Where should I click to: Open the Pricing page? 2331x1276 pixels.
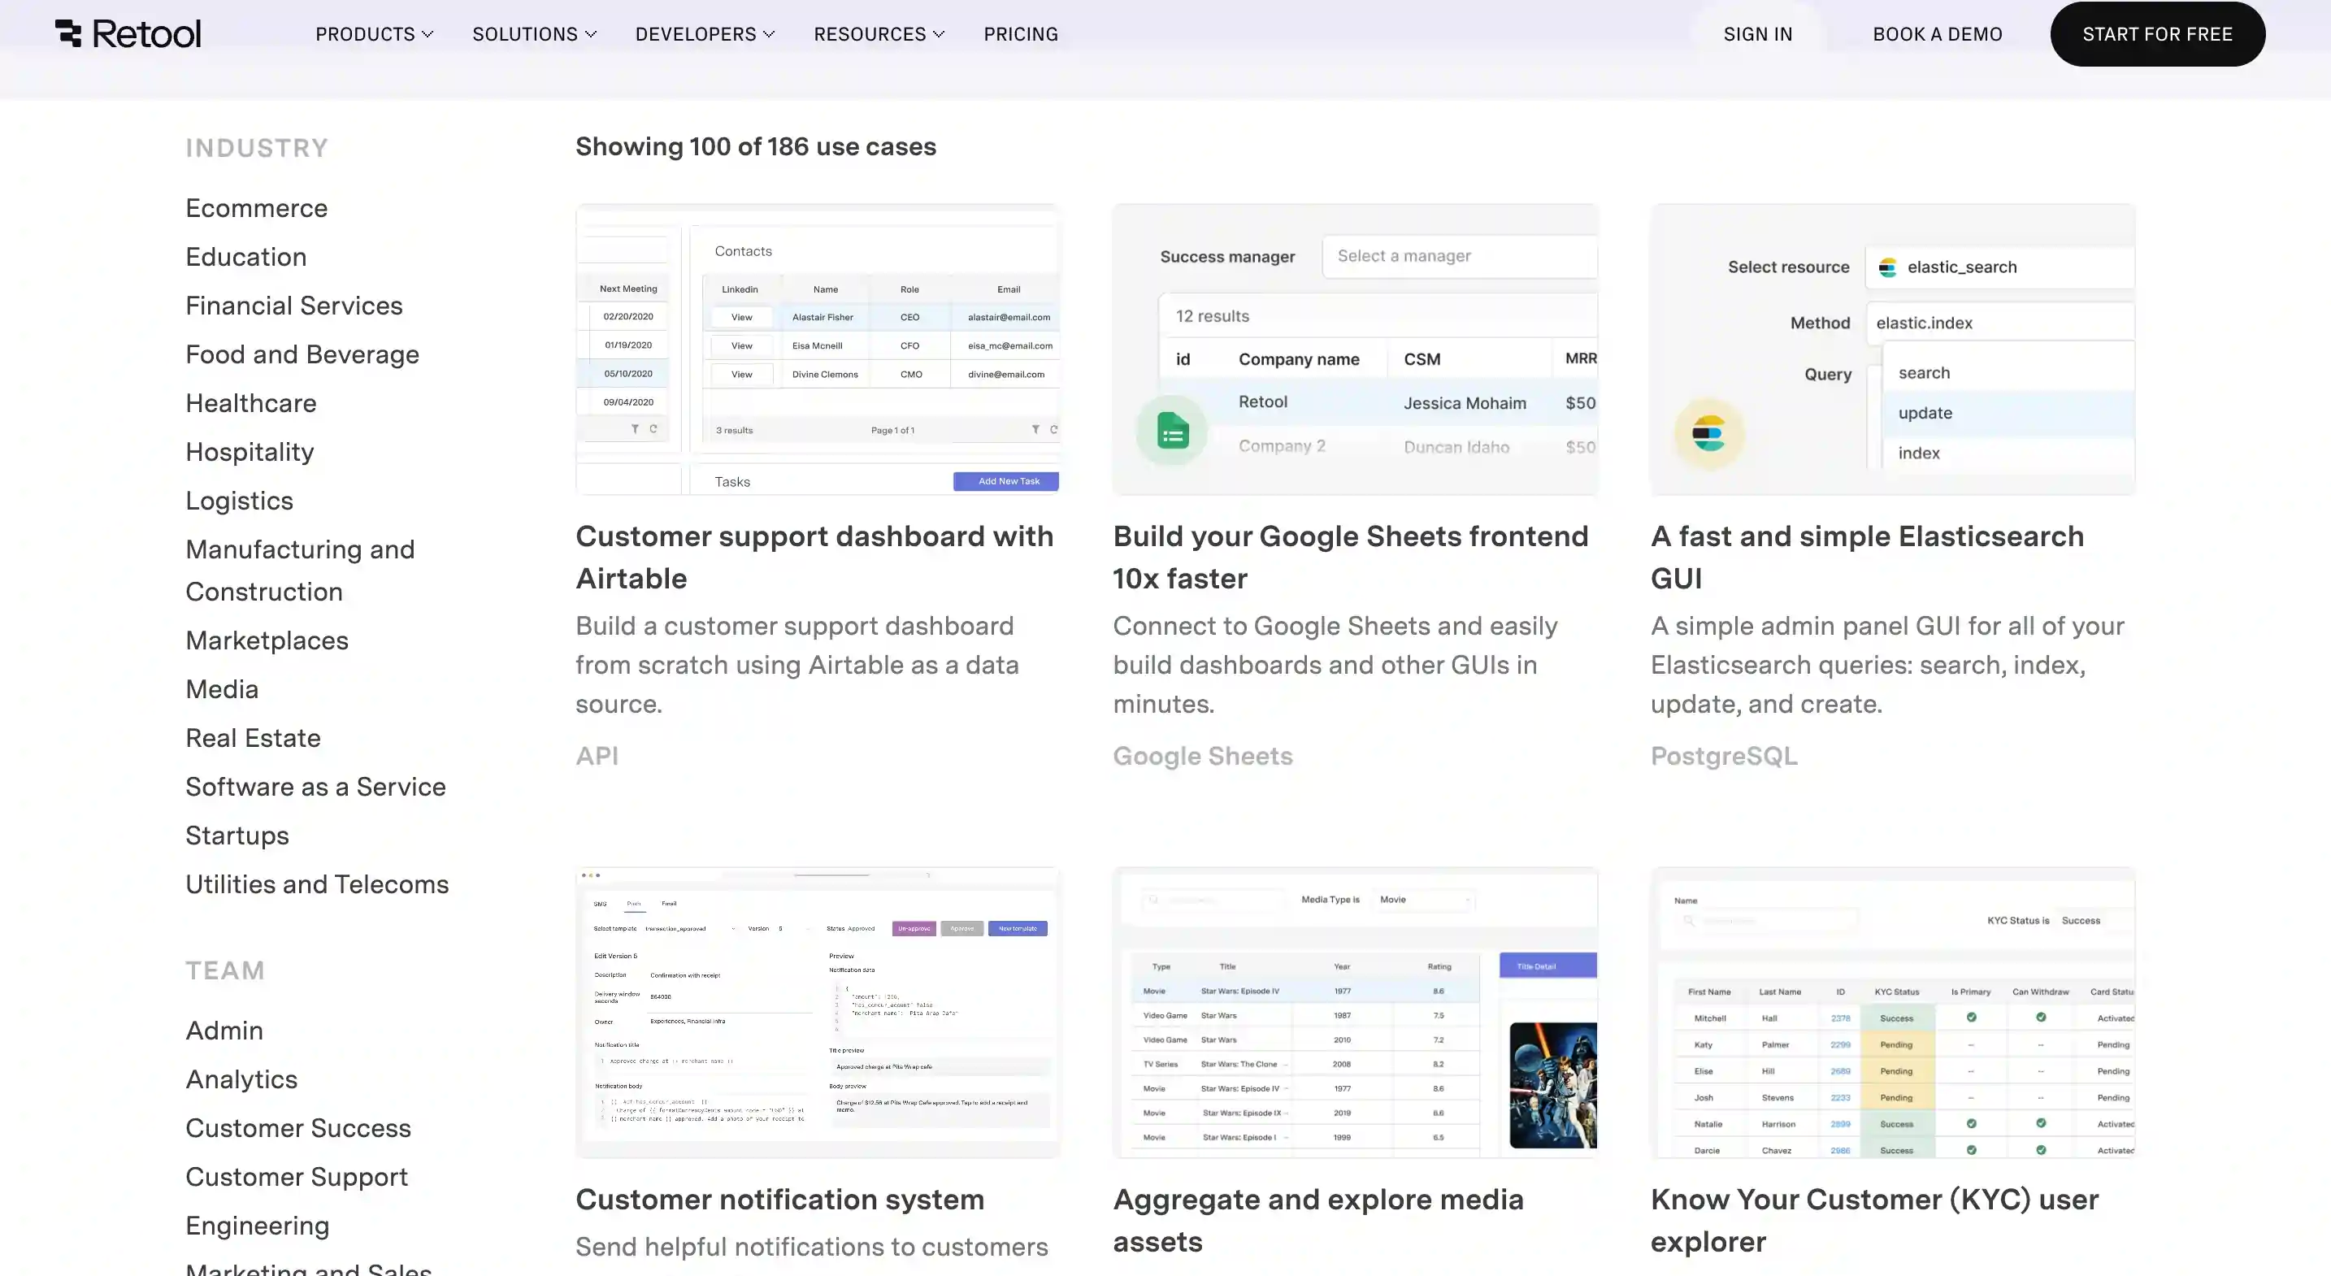[1021, 34]
